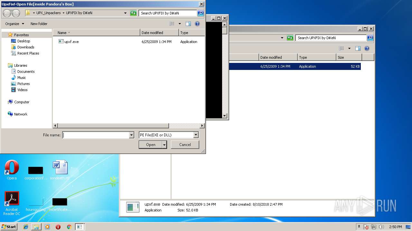Click search magnifier in Open File dialog
412x231 pixels.
click(201, 13)
